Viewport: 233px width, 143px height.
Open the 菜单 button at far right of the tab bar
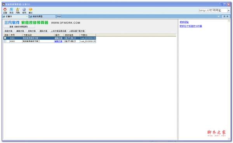pyautogui.click(x=226, y=16)
